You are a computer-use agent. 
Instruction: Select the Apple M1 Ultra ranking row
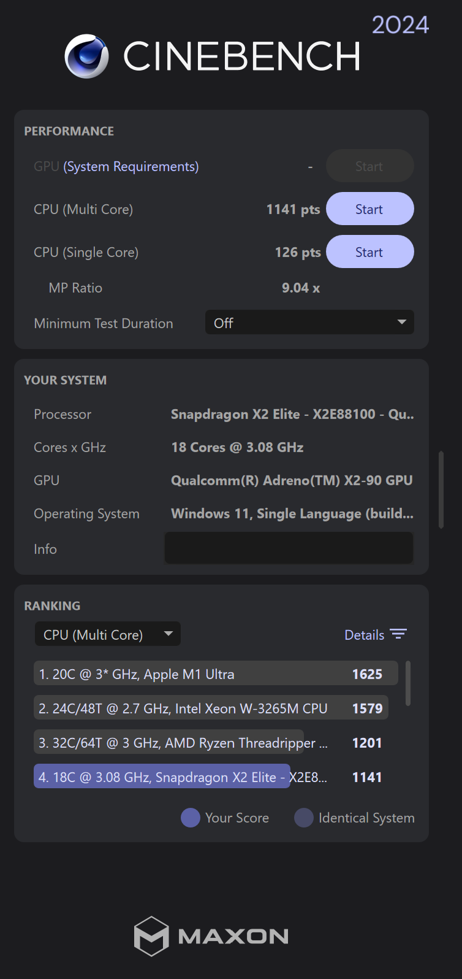click(216, 674)
